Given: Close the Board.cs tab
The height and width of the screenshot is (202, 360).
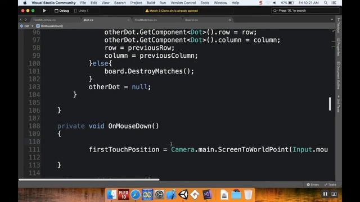Looking at the screenshot, I should click(x=230, y=20).
